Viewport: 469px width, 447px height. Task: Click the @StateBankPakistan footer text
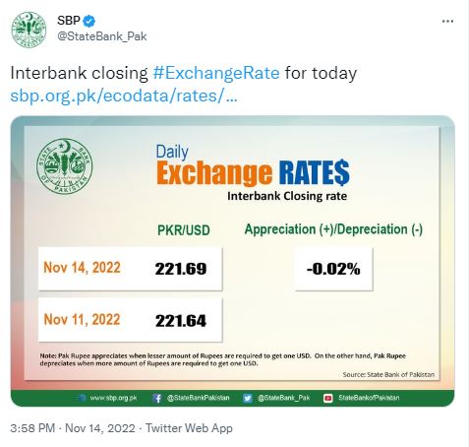pos(199,398)
